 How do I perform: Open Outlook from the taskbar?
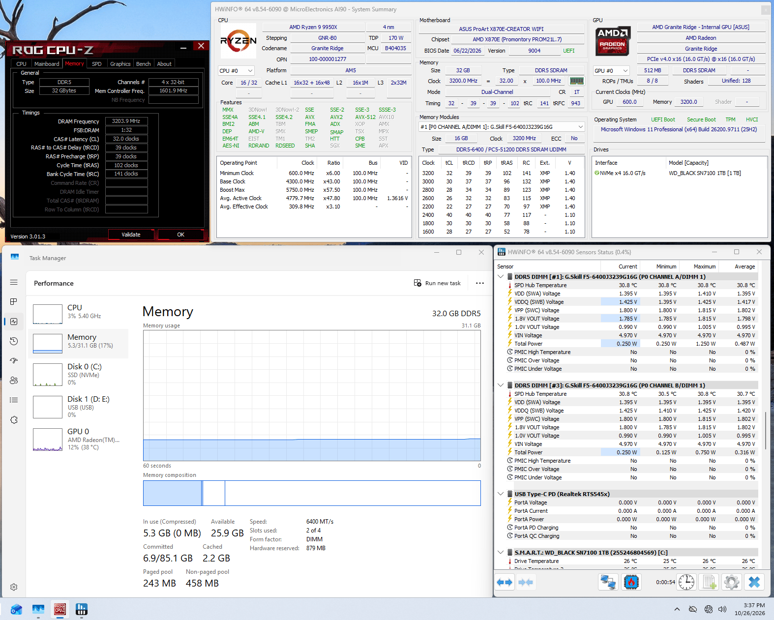[17, 610]
